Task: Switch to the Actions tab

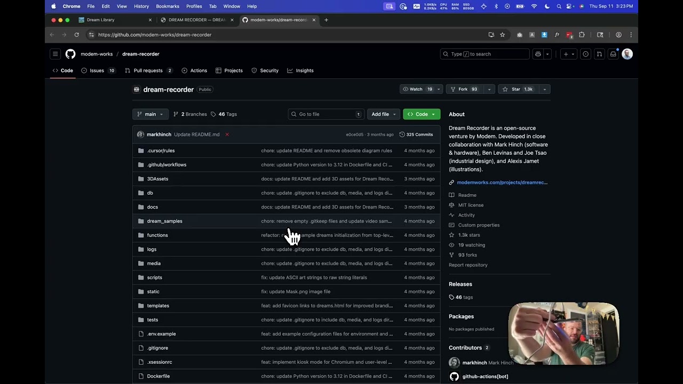Action: coord(194,70)
